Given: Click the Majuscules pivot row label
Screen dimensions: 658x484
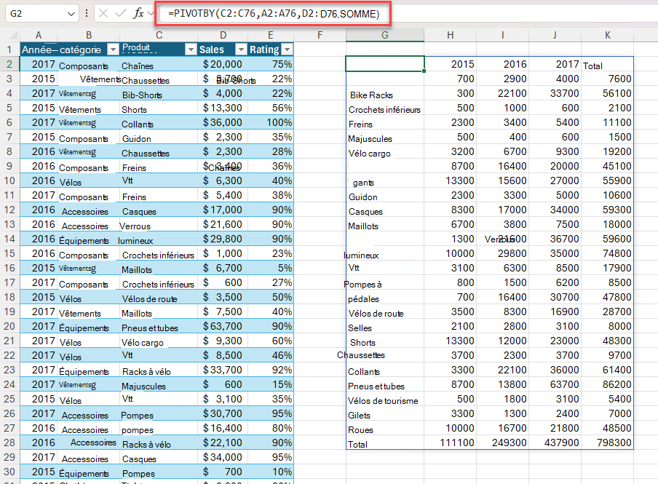Looking at the screenshot, I should coord(385,138).
